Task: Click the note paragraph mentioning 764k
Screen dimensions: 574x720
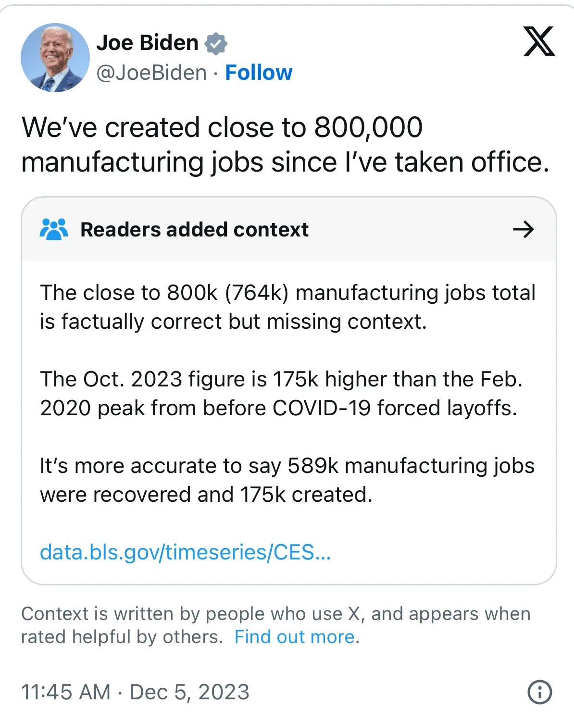Action: coord(287,307)
